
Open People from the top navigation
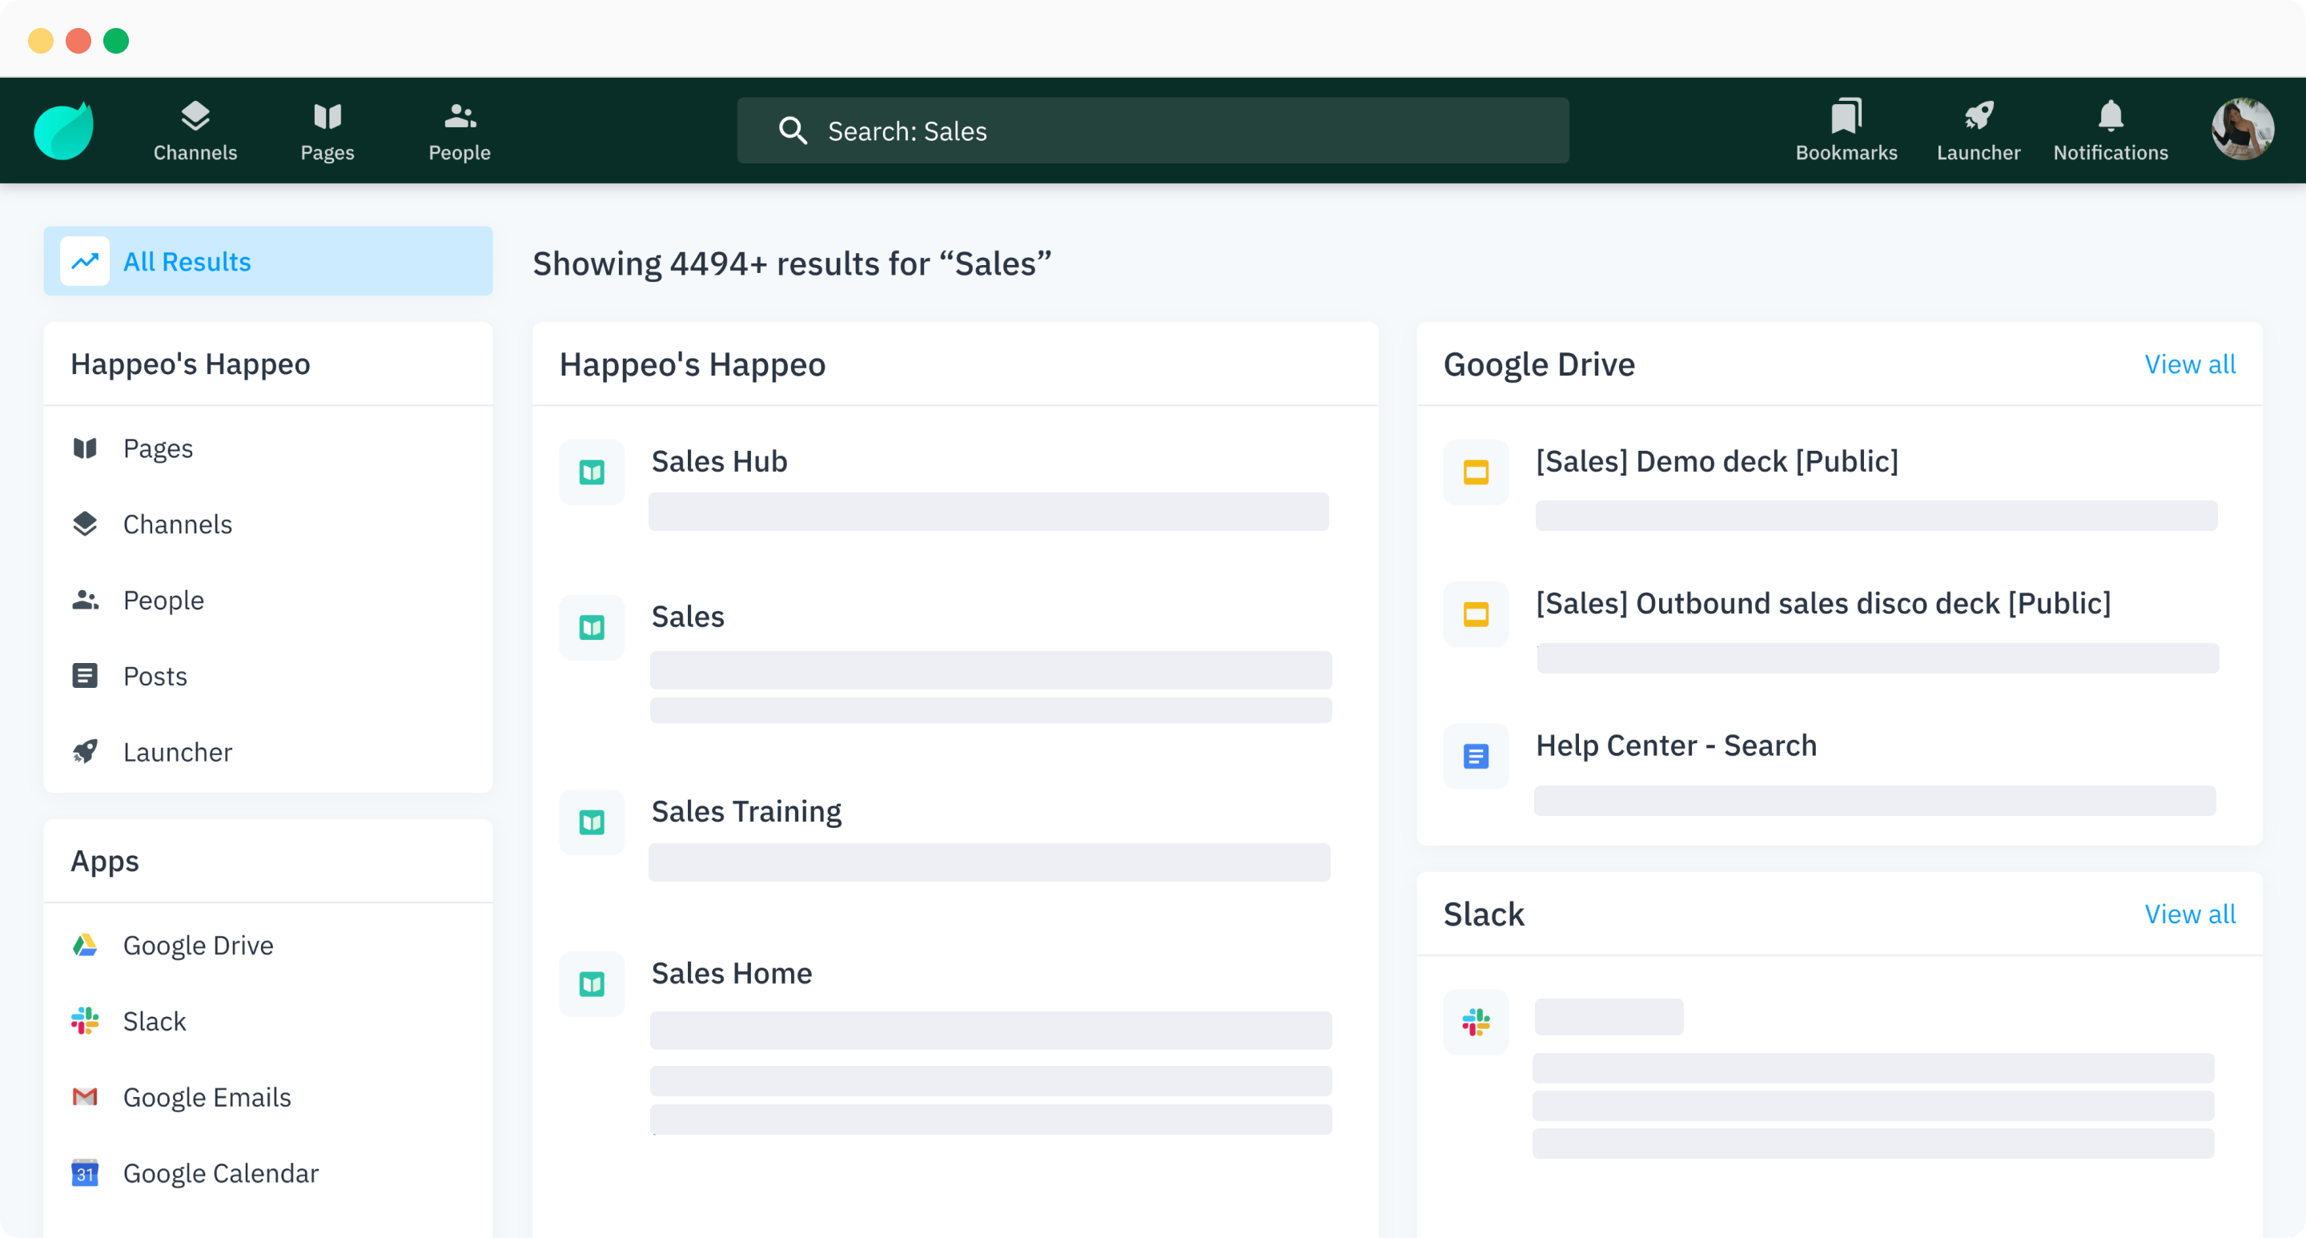[460, 131]
